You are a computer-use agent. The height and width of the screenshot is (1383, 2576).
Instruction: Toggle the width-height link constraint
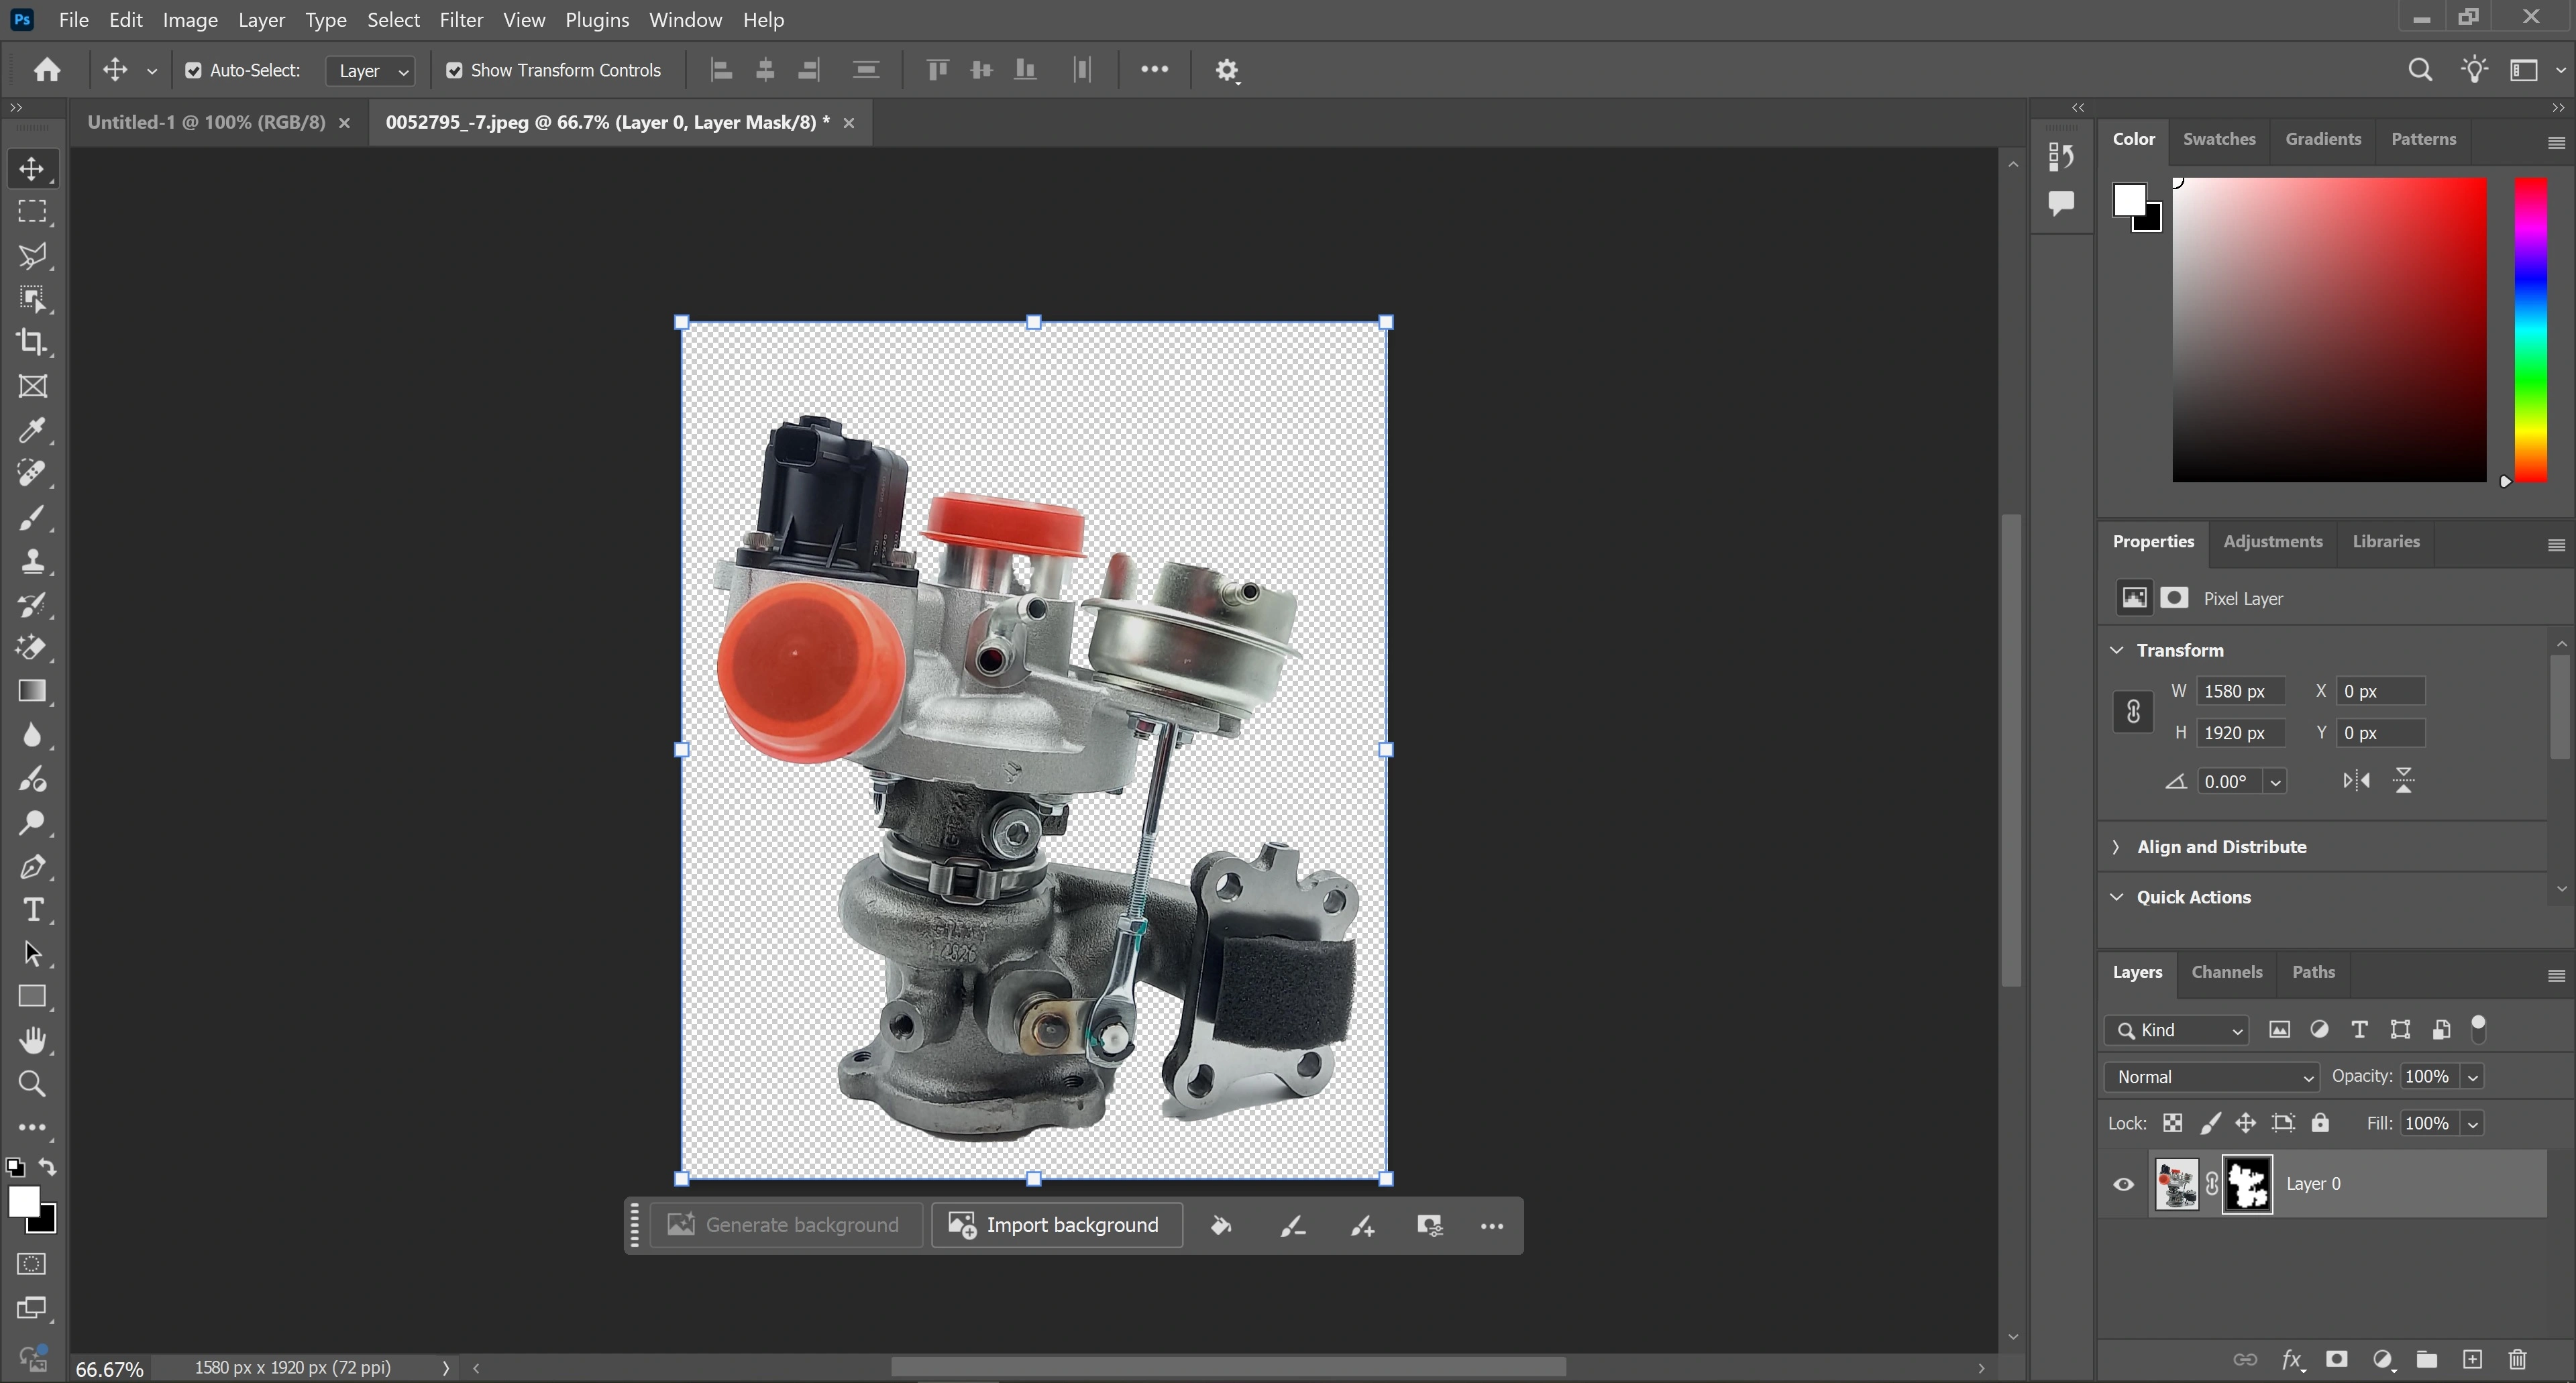(x=2132, y=712)
